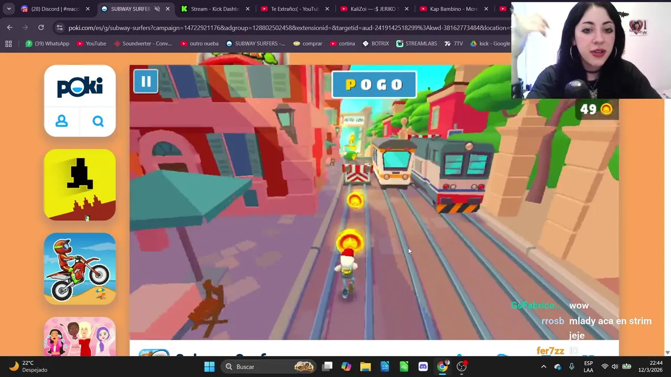The width and height of the screenshot is (671, 377).
Task: Open the girls dress-up game thumbnail
Action: coord(80,336)
